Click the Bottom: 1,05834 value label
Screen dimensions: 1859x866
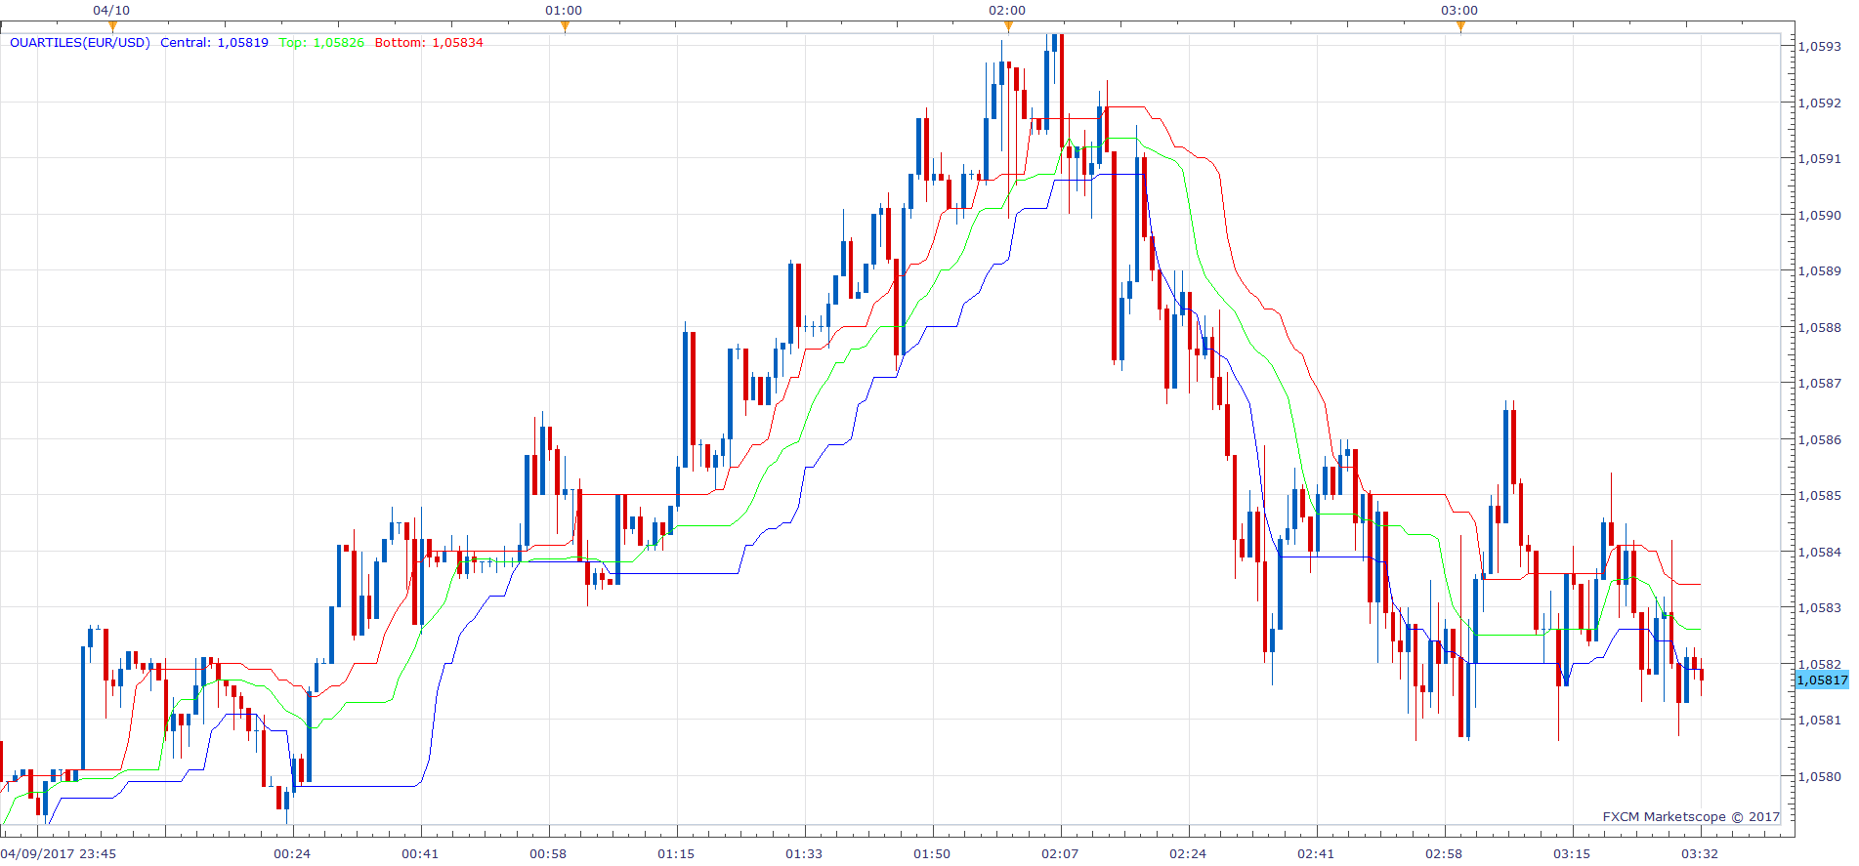click(x=429, y=42)
